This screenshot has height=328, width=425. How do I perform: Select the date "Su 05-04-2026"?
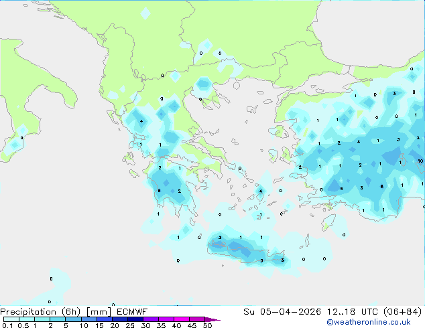click(x=282, y=312)
